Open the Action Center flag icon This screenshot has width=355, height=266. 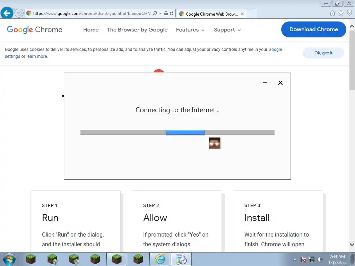[303, 259]
